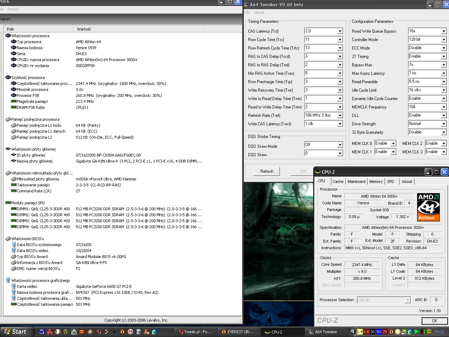This screenshot has height=337, width=449.
Task: Open the CAS Latency (Tcl) dropdown
Action: tap(340, 31)
